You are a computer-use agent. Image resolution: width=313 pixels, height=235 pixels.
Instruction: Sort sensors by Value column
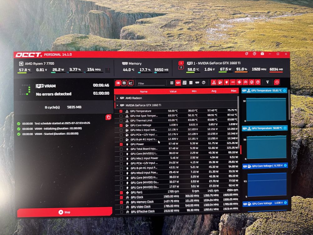pyautogui.click(x=173, y=91)
